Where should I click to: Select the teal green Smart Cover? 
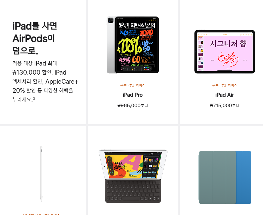click(217, 177)
